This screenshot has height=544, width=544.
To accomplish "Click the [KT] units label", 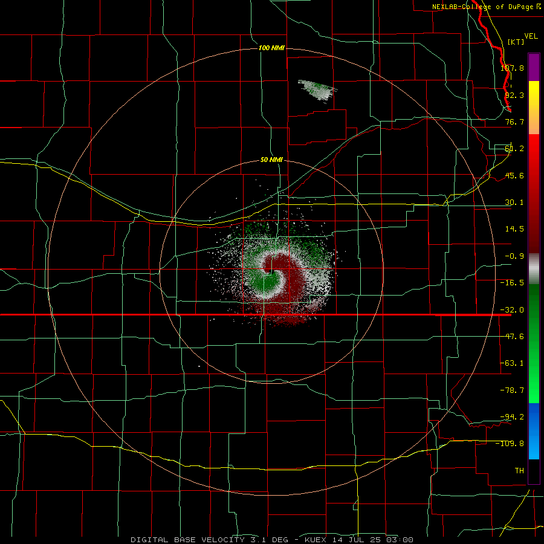I will tap(516, 42).
